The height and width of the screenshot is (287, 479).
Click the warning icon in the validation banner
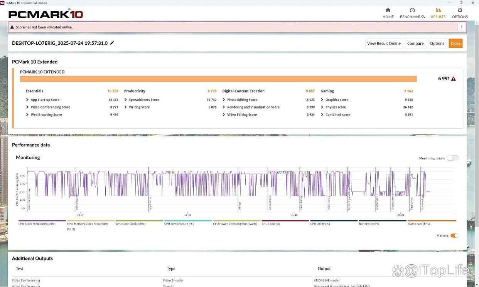(12, 27)
